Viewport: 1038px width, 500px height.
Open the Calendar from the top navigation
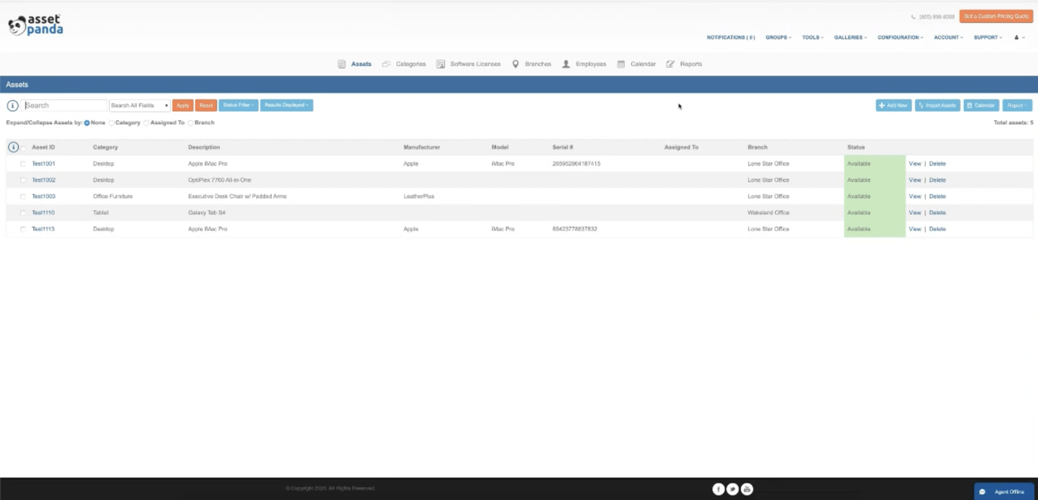[641, 64]
